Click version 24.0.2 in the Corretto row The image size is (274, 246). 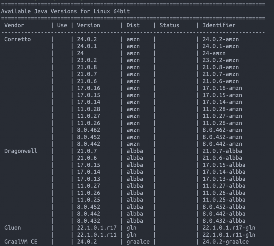click(87, 39)
